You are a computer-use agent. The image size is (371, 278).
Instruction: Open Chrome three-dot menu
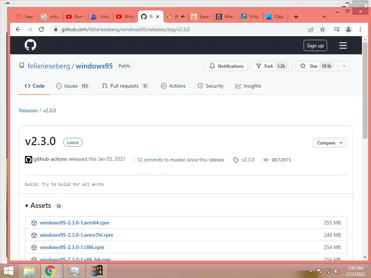pos(360,29)
